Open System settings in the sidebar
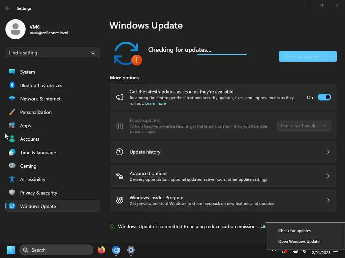The width and height of the screenshot is (345, 258). pos(52,72)
